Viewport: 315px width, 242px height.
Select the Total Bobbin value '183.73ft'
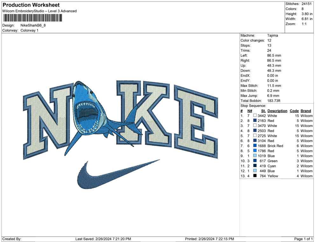point(274,101)
